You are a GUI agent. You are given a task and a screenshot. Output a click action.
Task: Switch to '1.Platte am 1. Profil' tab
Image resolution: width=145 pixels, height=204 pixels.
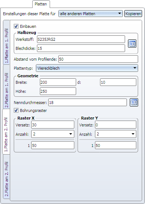tap(6, 42)
